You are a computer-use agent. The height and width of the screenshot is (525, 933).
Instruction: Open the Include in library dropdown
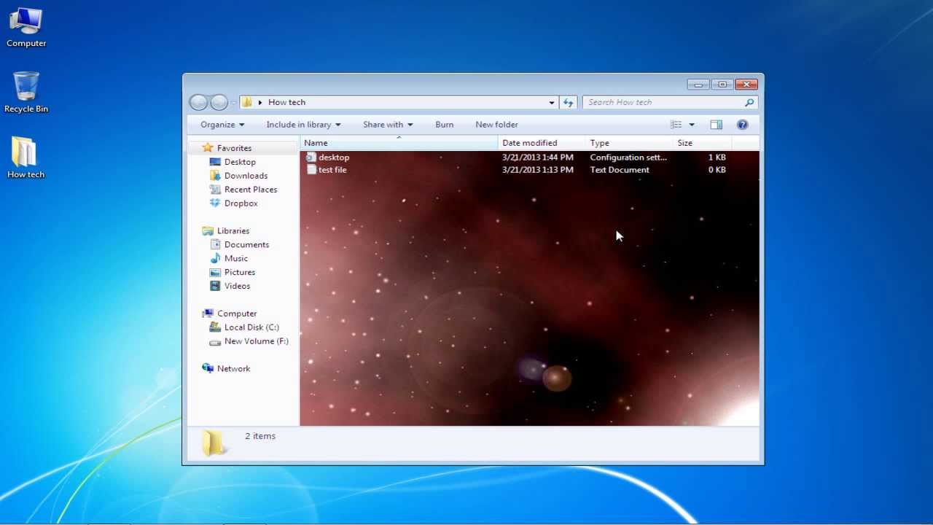click(x=303, y=125)
